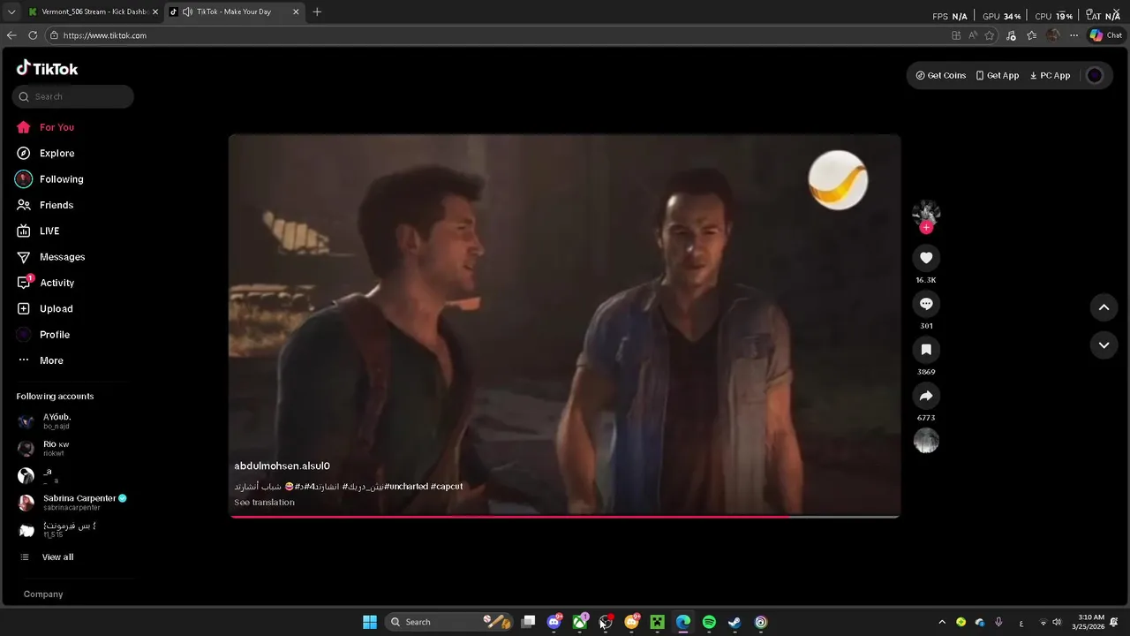Viewport: 1130px width, 636px height.
Task: Click the TikTok logo in the sidebar
Action: (47, 68)
